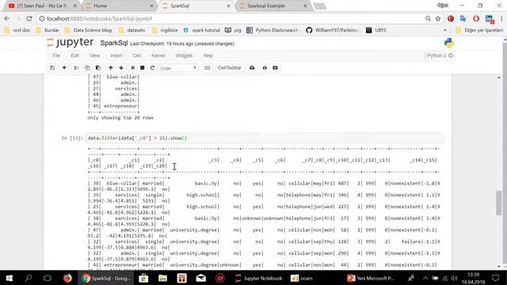Screen dimensions: 507x285
Task: Move selected cell down arrow
Action: point(121,68)
